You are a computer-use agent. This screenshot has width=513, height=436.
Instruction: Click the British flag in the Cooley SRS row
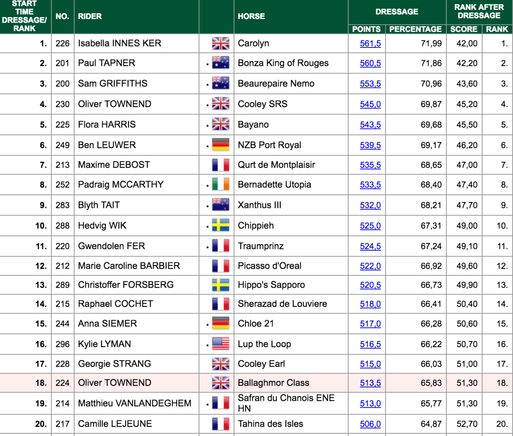tap(221, 104)
